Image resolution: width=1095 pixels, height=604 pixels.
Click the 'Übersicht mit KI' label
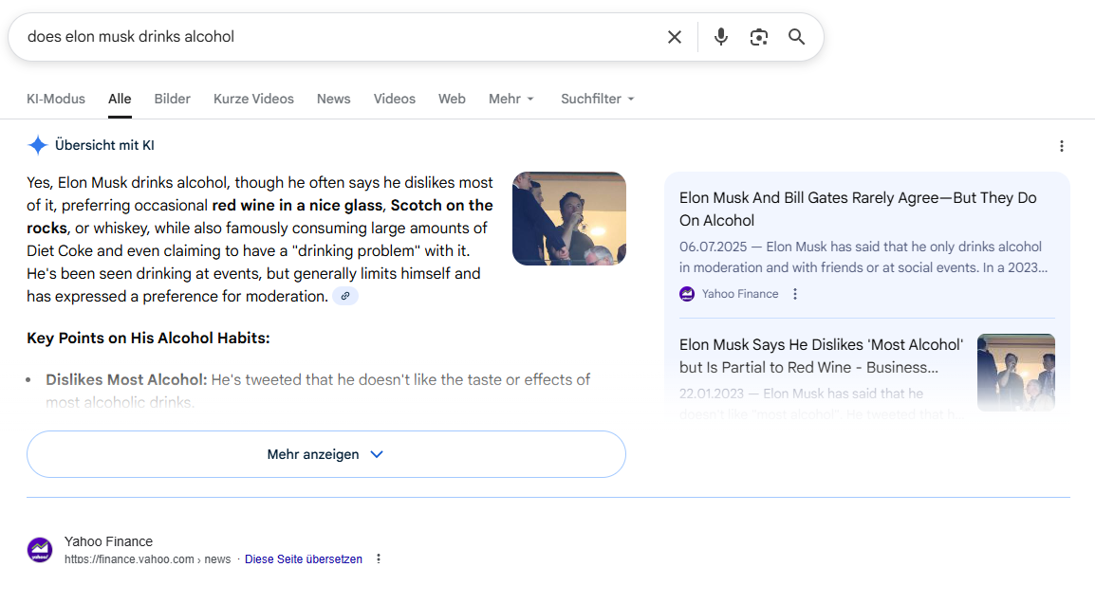(x=104, y=146)
